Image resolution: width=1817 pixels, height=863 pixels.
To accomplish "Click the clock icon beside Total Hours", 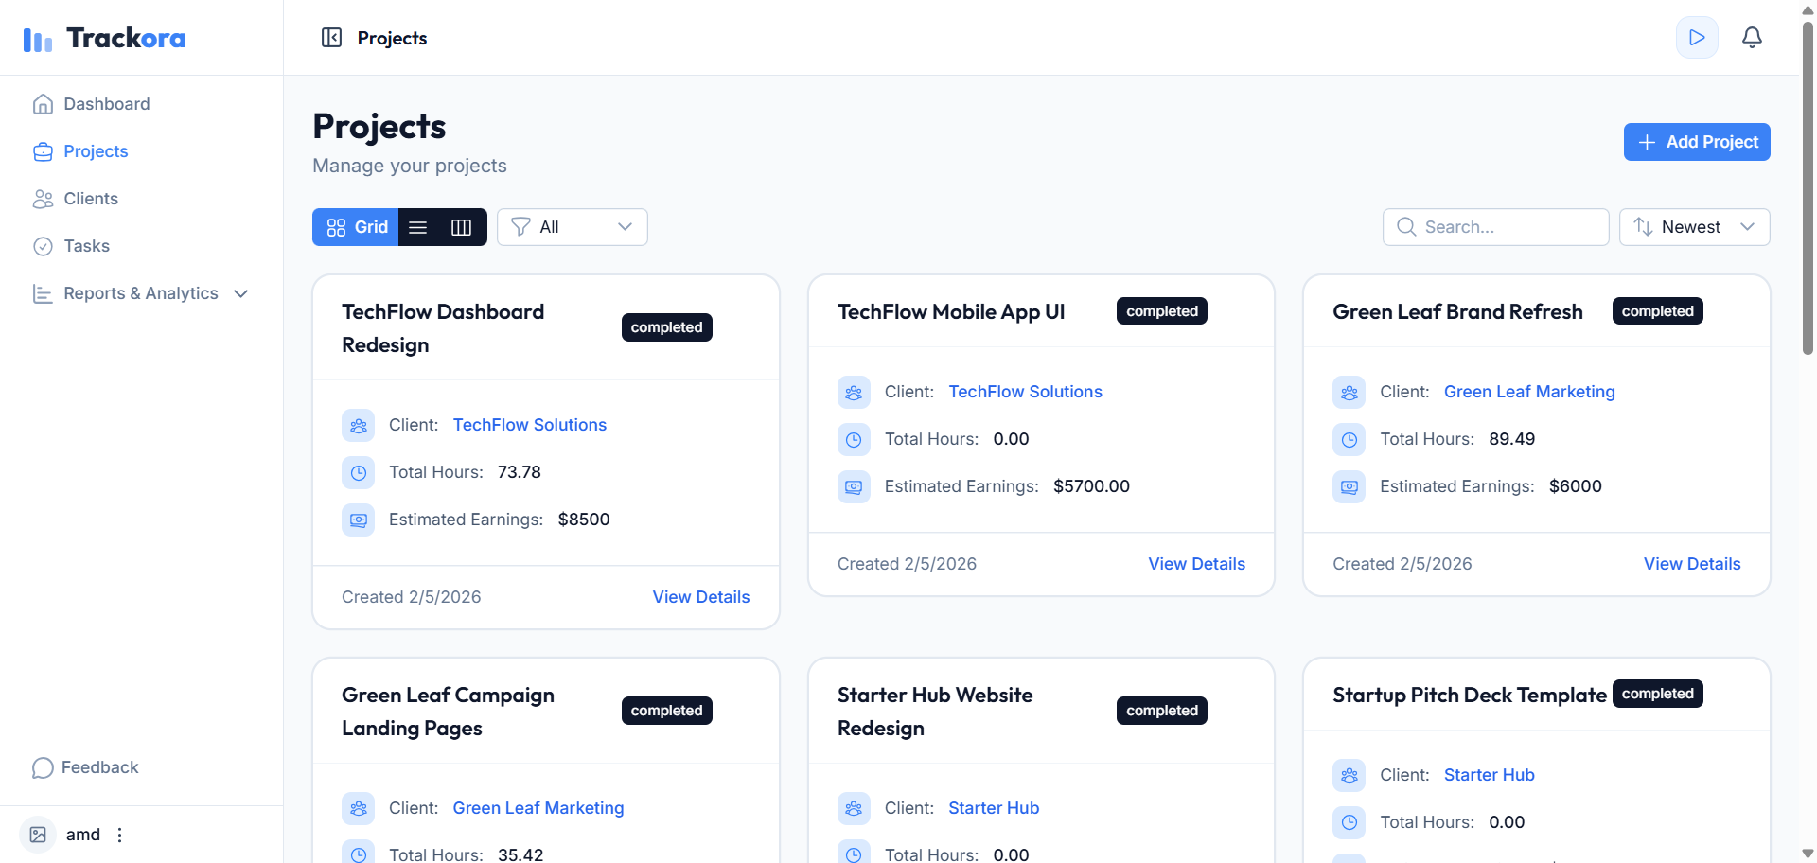I will pos(358,472).
